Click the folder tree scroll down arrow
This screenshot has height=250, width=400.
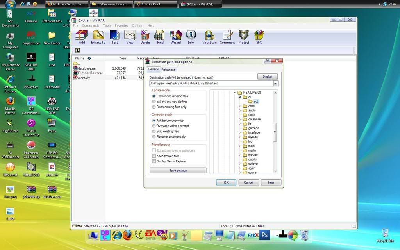275,171
